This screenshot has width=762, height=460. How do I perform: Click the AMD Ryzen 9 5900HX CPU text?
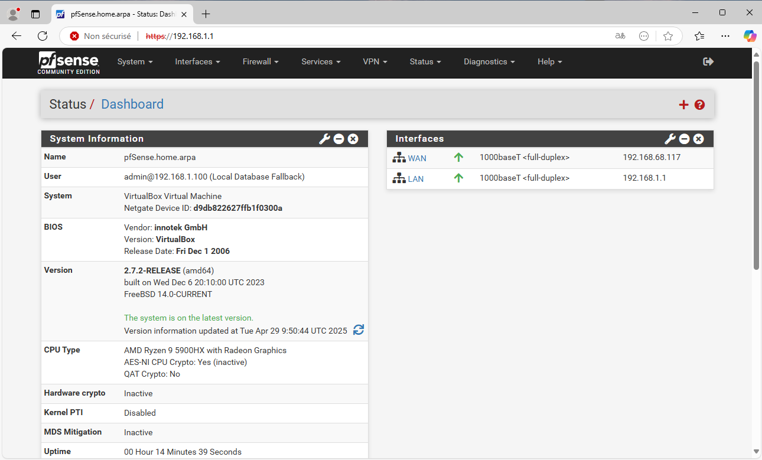tap(205, 350)
